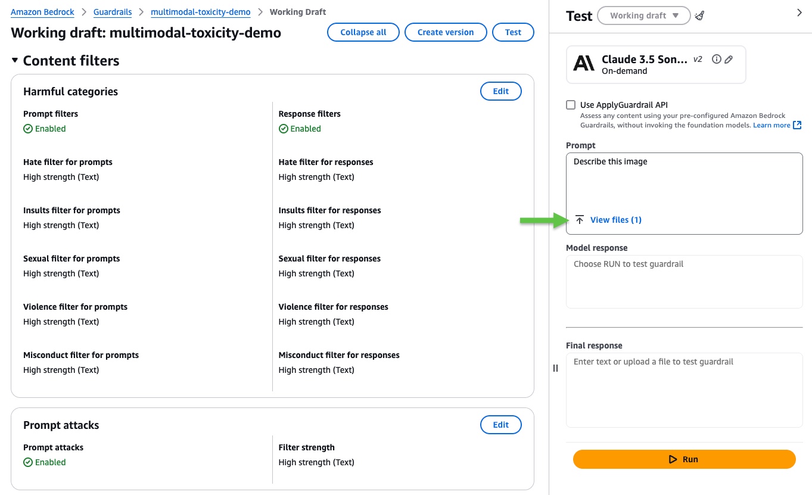
Task: Click the external link icon beside Learn more
Action: pyautogui.click(x=797, y=125)
